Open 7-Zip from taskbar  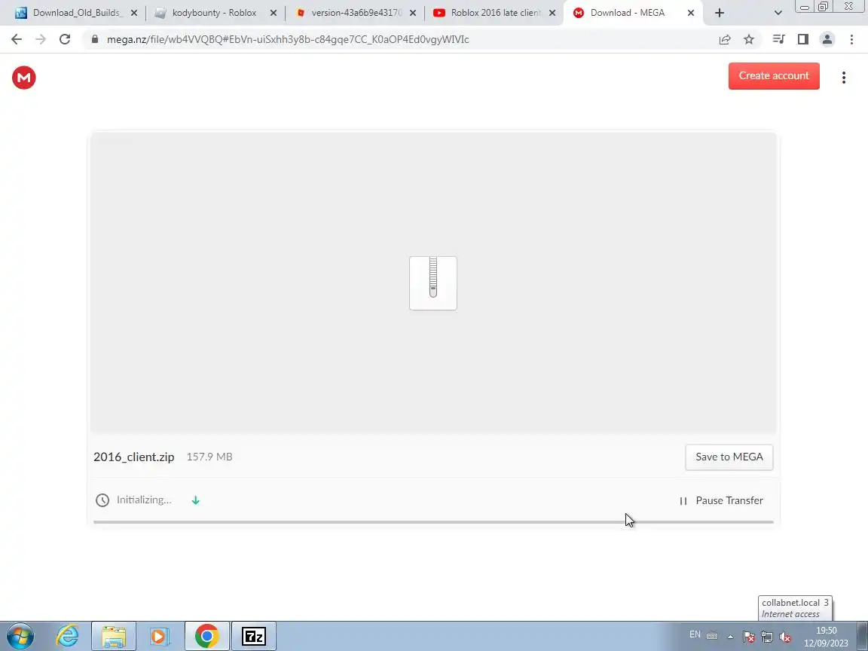pos(253,636)
